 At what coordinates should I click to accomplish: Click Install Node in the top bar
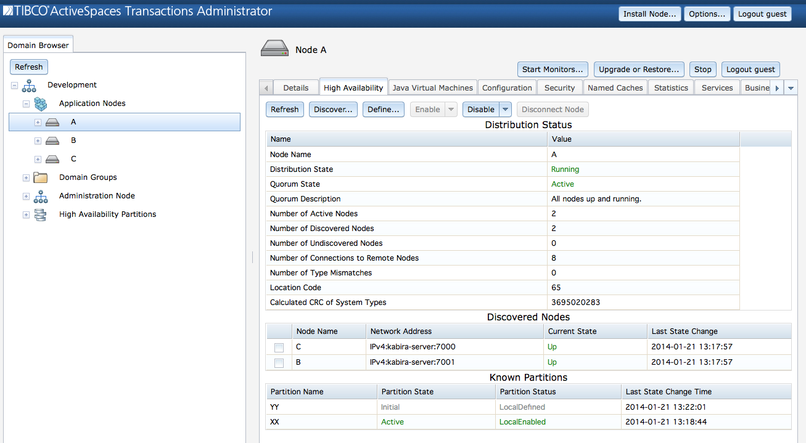(x=649, y=13)
